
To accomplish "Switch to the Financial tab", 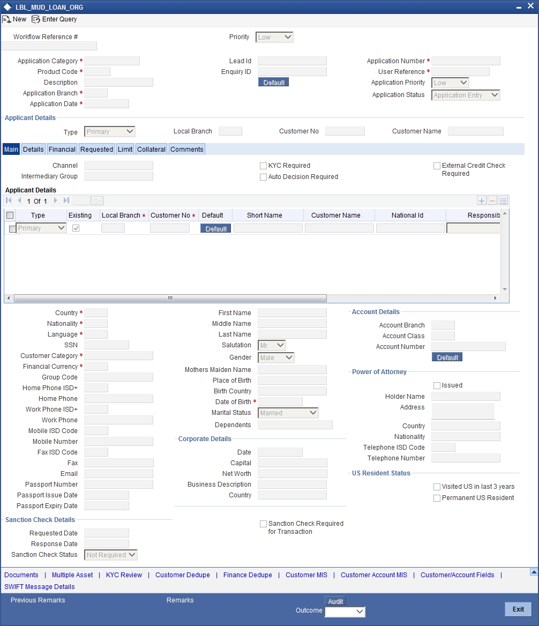I will [62, 150].
